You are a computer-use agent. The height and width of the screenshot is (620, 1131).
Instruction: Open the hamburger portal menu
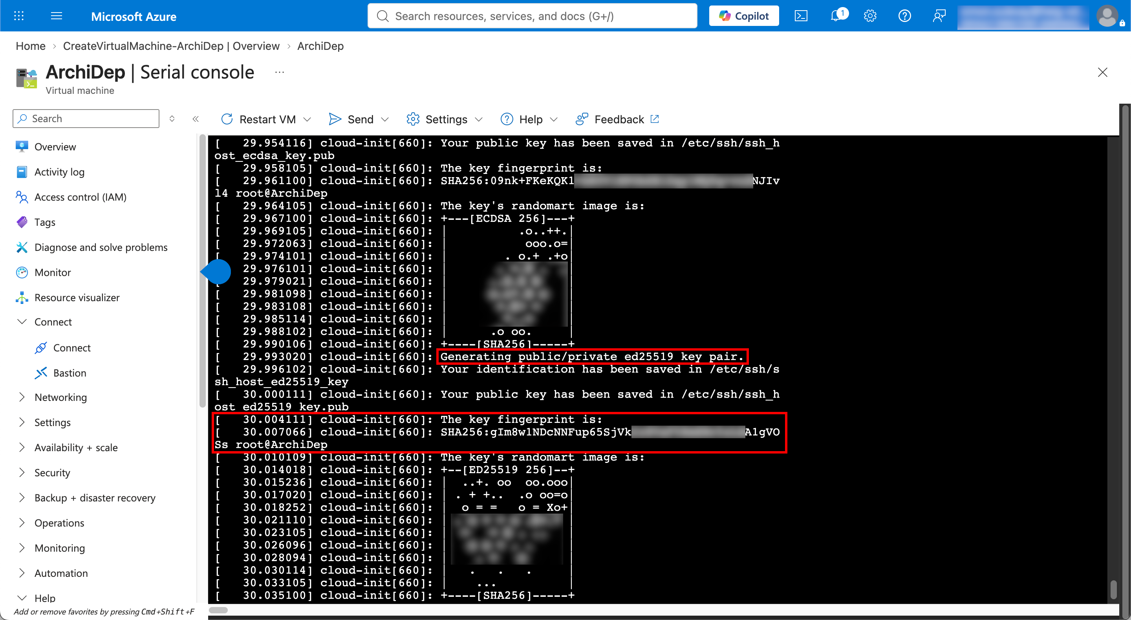pyautogui.click(x=57, y=16)
